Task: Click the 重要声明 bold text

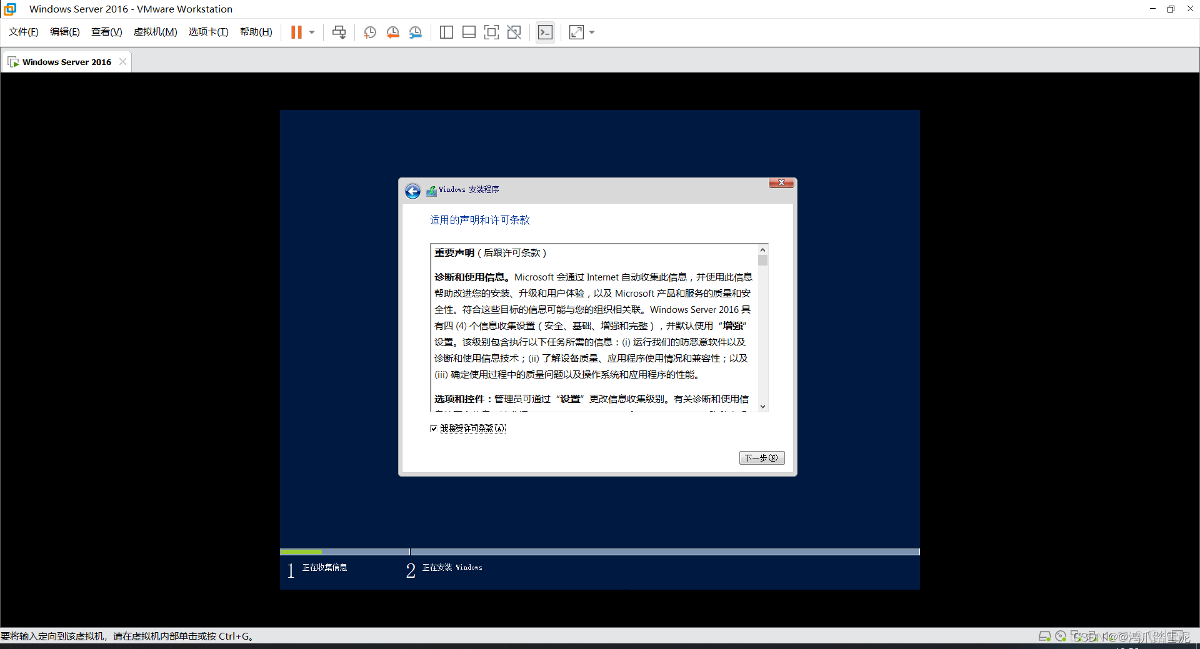Action: (x=454, y=253)
